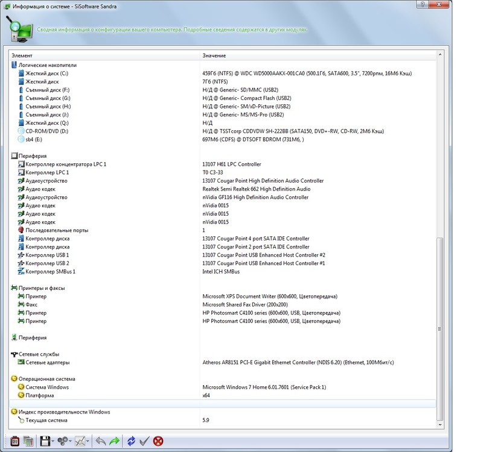Click the Sandra monitor icon in header
Viewport: 501px width, 452px height.
point(21,30)
